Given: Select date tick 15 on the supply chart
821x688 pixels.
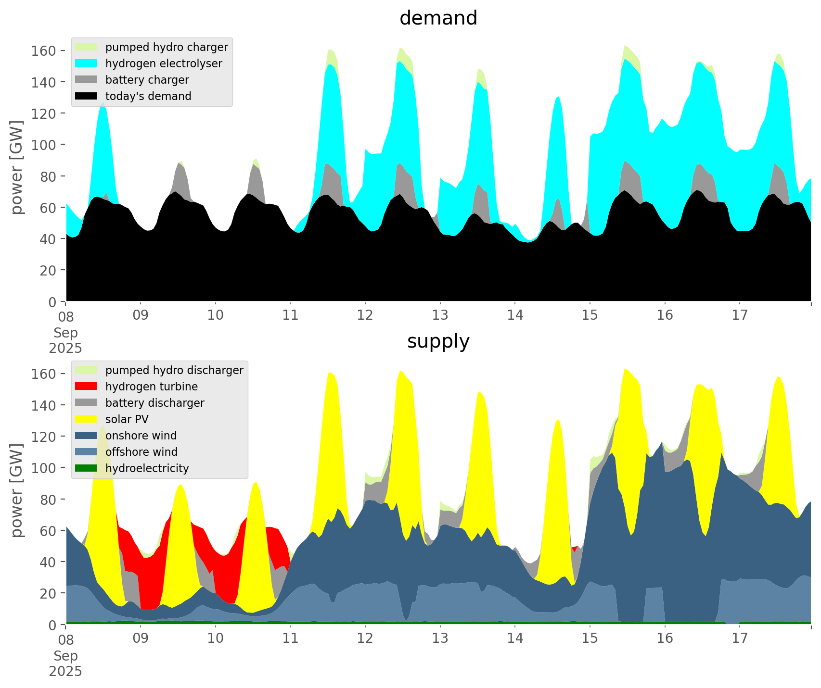Looking at the screenshot, I should [x=590, y=638].
